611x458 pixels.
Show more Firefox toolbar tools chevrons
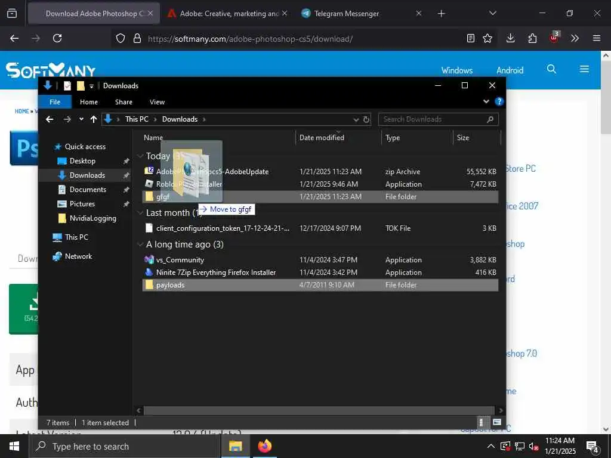tap(575, 38)
